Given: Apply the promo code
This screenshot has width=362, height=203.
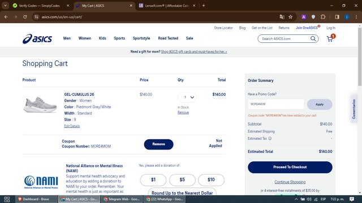Looking at the screenshot, I should pyautogui.click(x=320, y=104).
